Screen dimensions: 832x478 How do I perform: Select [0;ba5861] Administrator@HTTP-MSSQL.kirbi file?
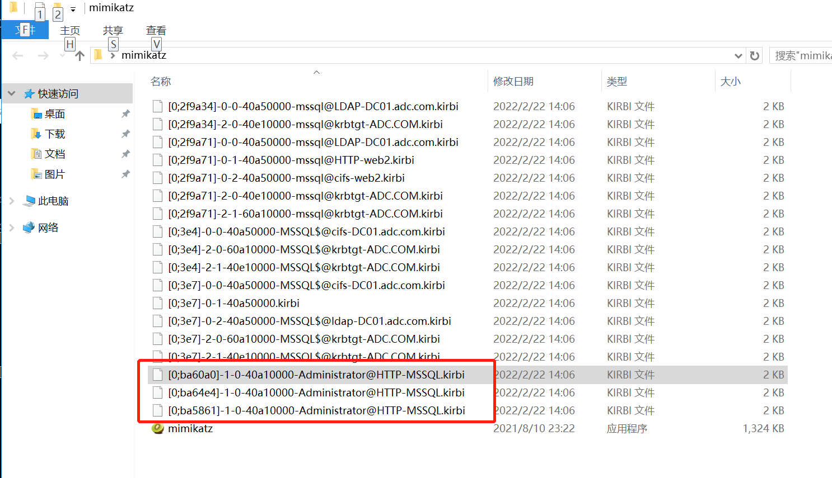point(316,410)
